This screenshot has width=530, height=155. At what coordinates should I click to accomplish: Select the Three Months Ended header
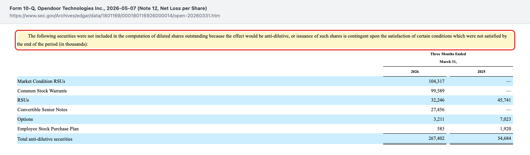[448, 54]
